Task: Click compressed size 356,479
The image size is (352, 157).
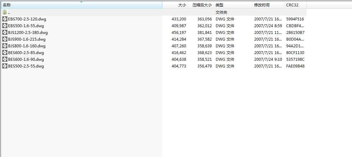Action: point(204,66)
